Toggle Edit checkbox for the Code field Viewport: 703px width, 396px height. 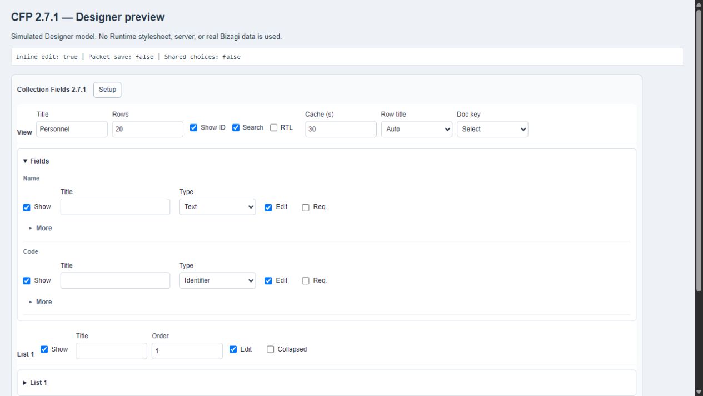[x=268, y=281]
